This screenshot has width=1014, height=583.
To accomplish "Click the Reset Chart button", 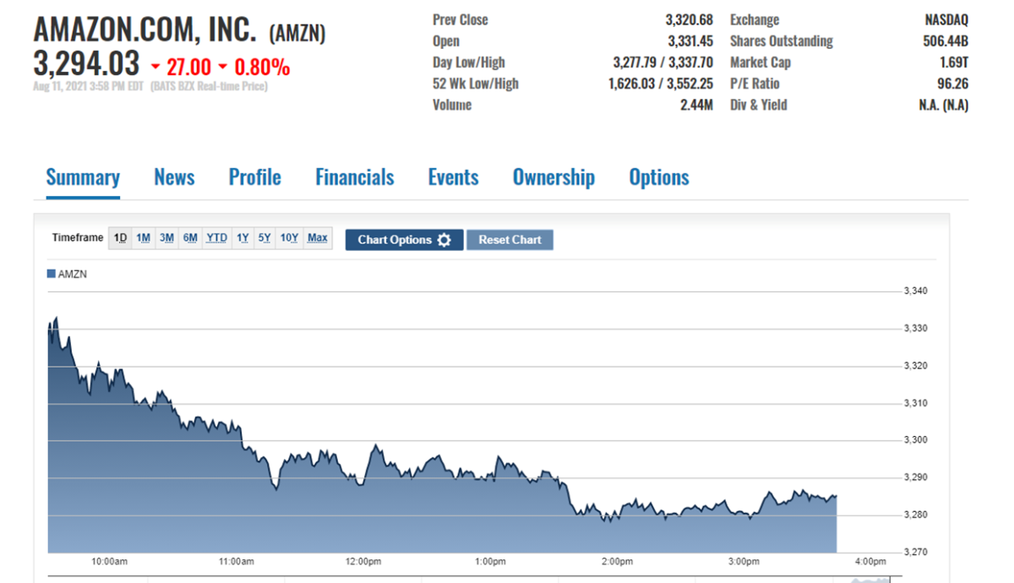I will 510,240.
